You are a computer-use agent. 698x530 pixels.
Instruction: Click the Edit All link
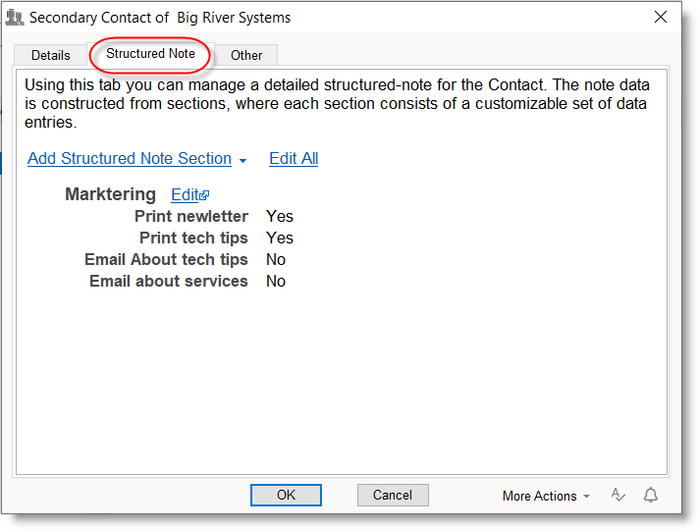click(x=294, y=159)
